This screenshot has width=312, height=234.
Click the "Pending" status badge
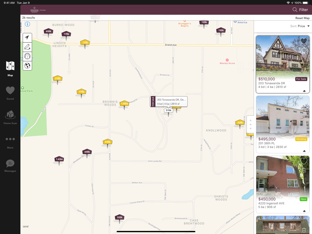tap(301, 139)
